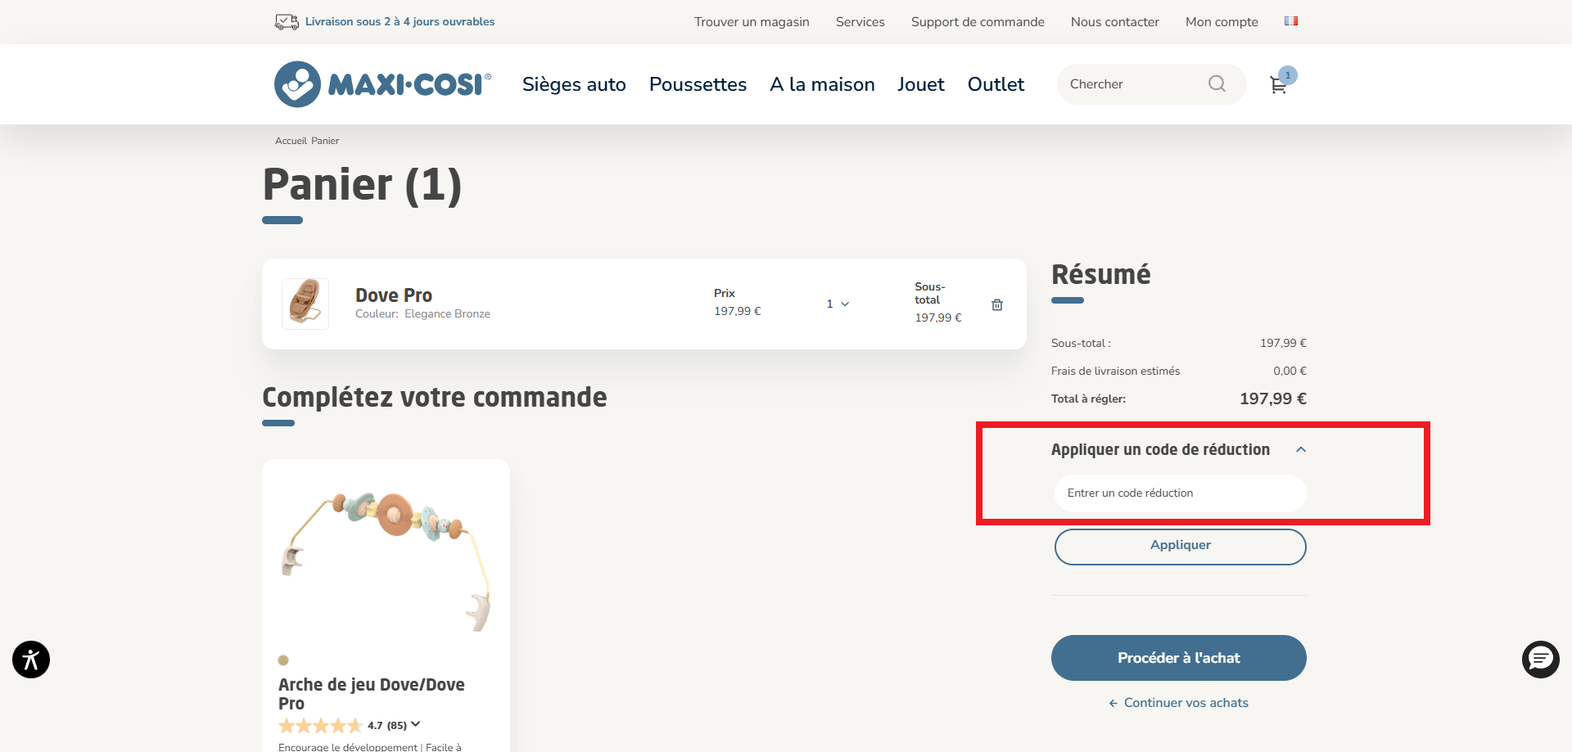Click the Couleur: Elegance Bronze text
The image size is (1572, 752).
[x=422, y=314]
